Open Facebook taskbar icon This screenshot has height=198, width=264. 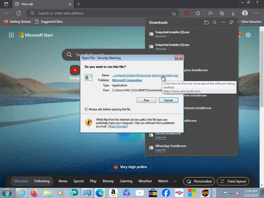(166, 193)
